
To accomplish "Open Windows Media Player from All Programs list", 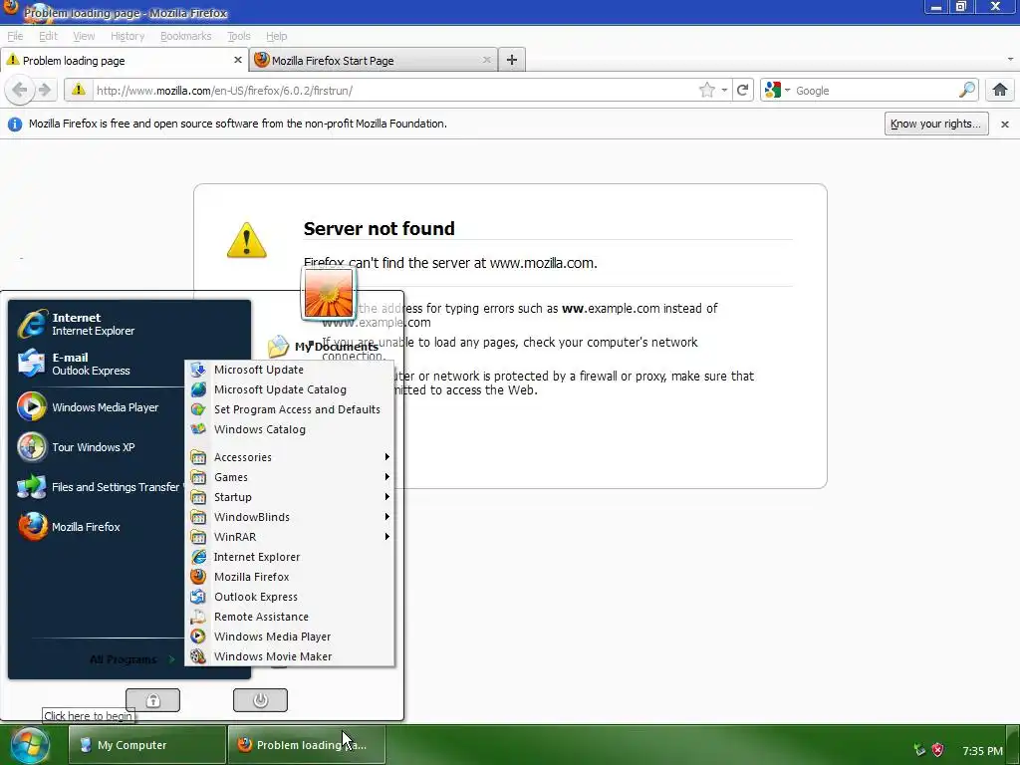I will tap(290, 637).
